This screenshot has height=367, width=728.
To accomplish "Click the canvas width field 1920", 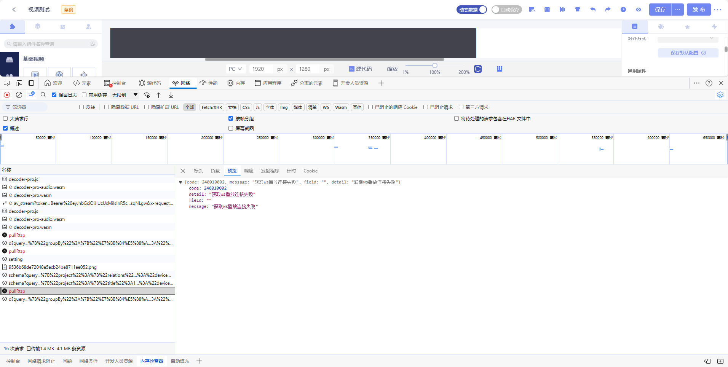I will 261,69.
